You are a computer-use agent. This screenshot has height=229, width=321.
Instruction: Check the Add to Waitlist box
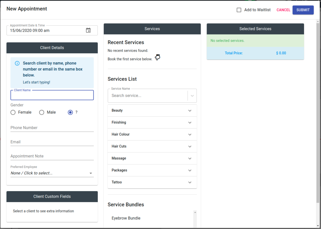(239, 10)
